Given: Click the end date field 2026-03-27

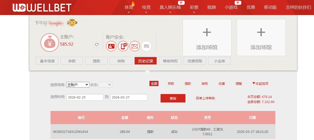Looking at the screenshot, I should (129, 97).
